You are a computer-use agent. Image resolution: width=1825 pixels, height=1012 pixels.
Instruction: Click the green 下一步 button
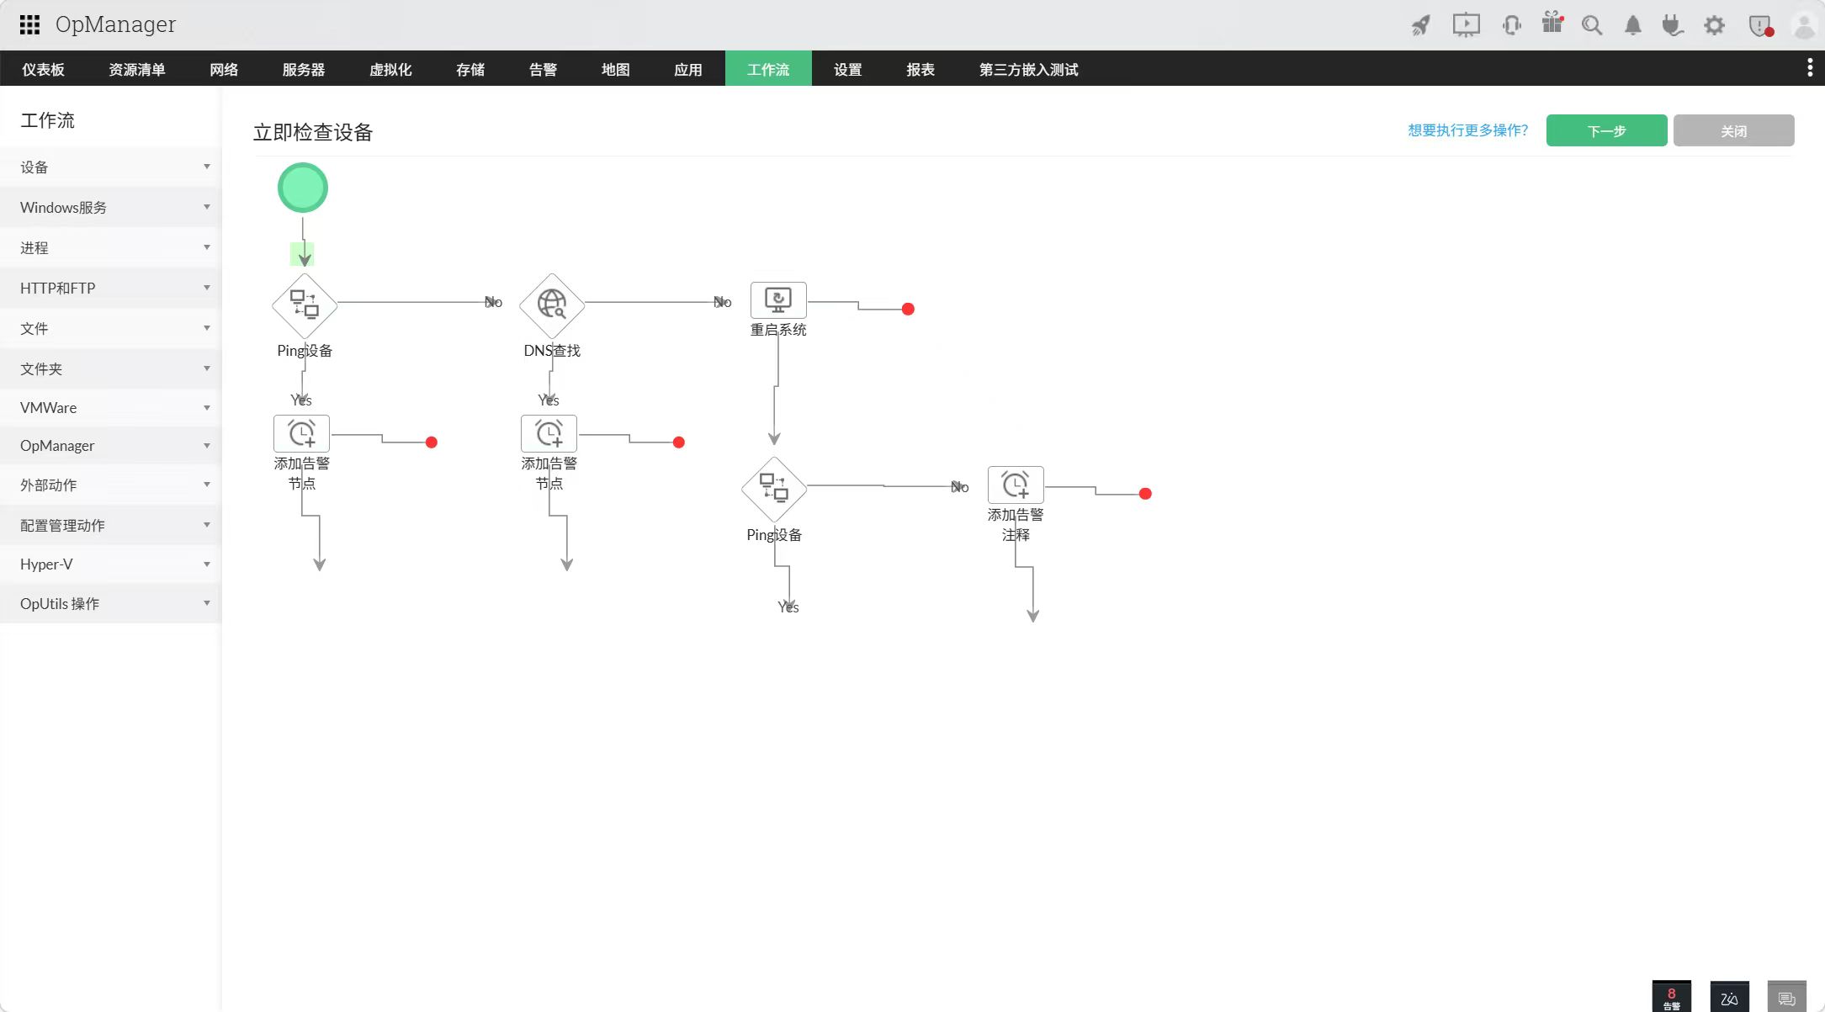(1605, 131)
